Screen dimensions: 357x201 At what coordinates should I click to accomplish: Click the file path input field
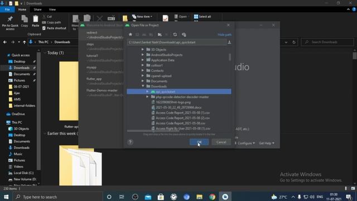click(177, 42)
